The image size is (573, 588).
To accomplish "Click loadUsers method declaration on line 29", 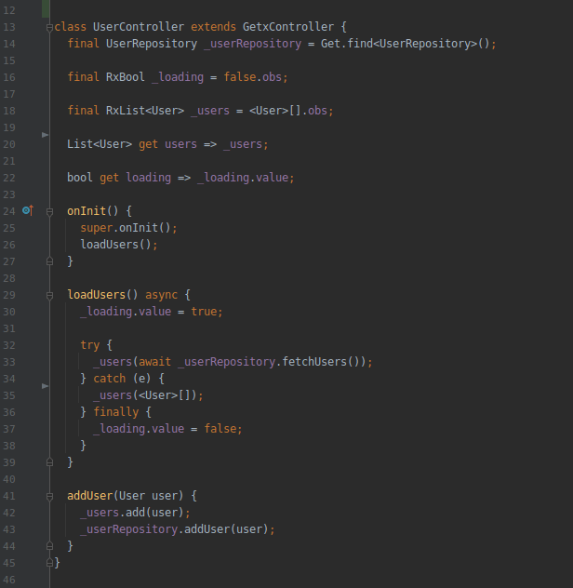I will (96, 295).
